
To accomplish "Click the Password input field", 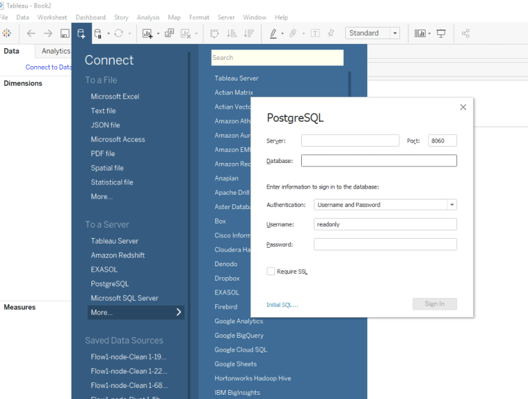I will (385, 244).
